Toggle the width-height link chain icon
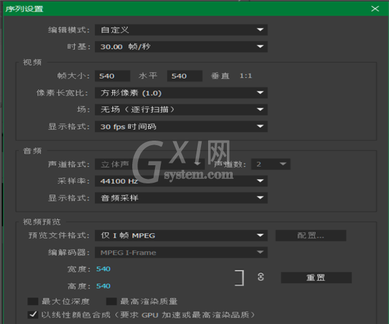The height and width of the screenshot is (324, 389). coord(261,277)
